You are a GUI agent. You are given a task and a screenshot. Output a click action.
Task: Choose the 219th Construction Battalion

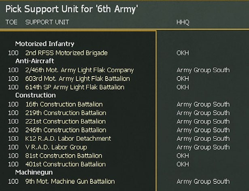(66, 113)
